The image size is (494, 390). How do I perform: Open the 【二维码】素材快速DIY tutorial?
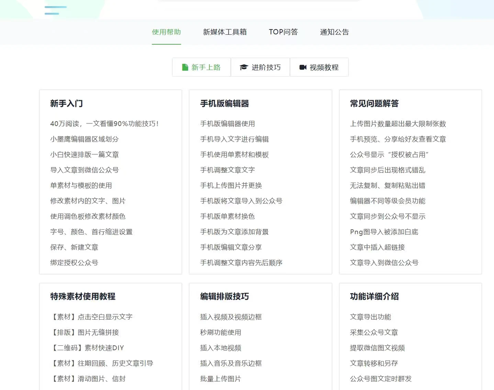tap(87, 348)
